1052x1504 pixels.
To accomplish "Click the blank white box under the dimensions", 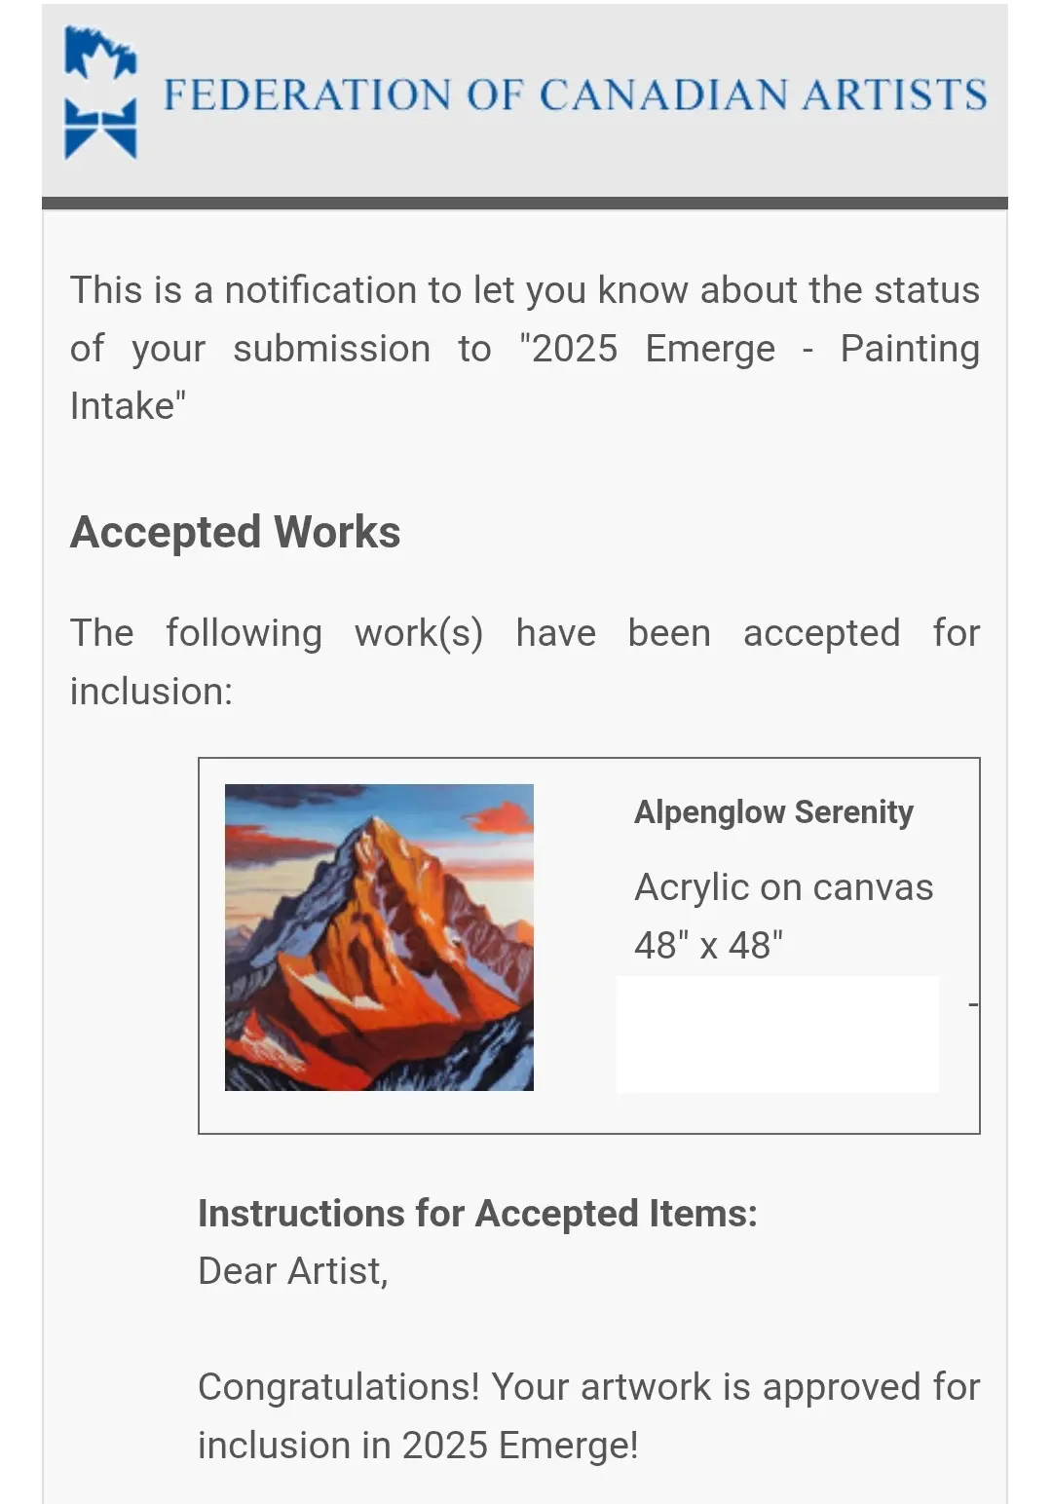I will click(777, 1034).
